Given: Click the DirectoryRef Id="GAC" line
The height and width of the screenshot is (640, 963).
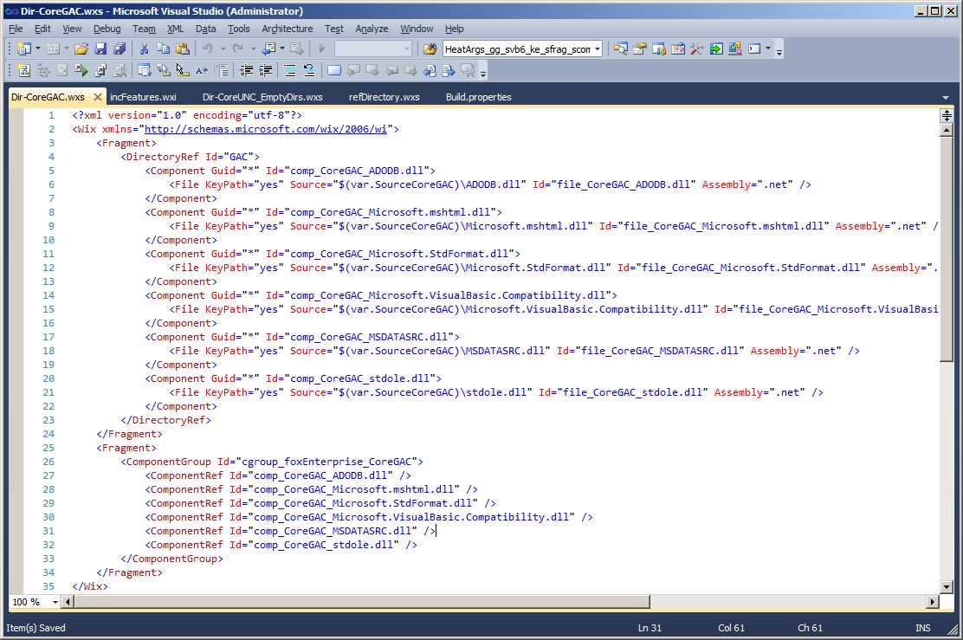Looking at the screenshot, I should [x=191, y=157].
